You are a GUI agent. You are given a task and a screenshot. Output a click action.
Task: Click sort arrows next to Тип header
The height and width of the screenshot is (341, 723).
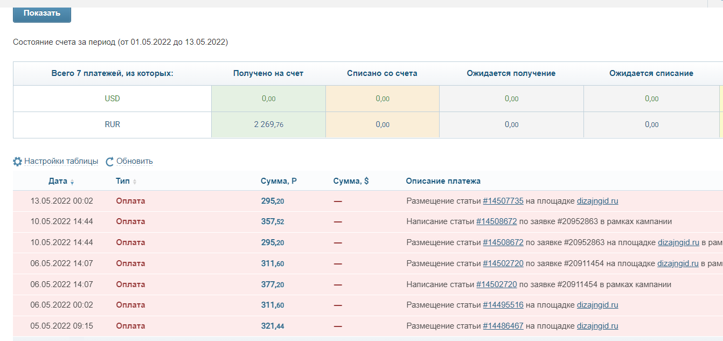click(x=135, y=182)
